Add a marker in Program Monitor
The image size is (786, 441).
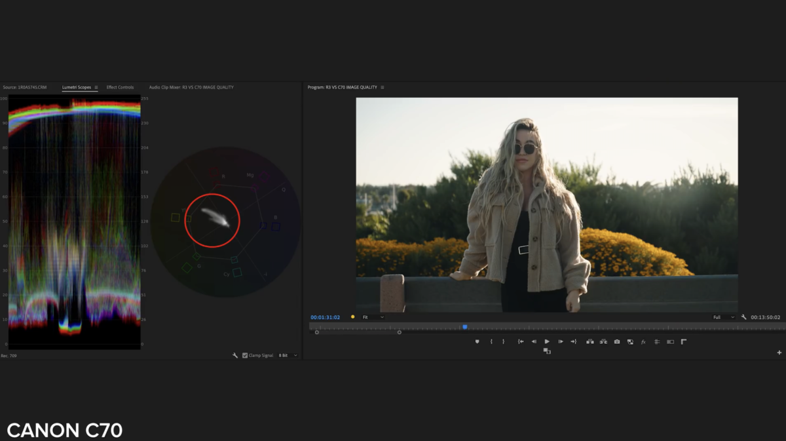477,341
